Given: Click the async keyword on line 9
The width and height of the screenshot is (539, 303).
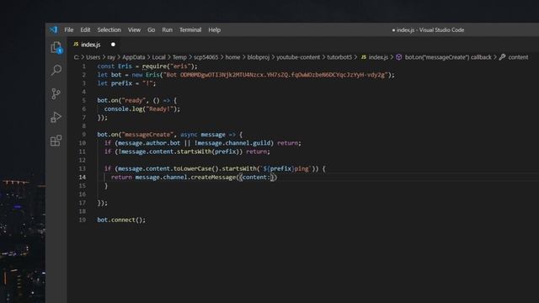Looking at the screenshot, I should click(x=189, y=135).
